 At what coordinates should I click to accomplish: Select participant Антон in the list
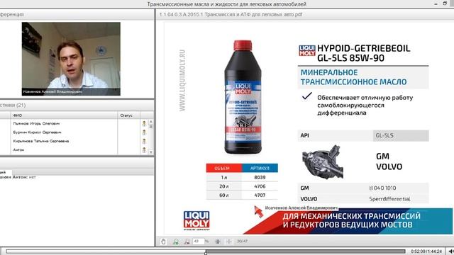tap(18, 149)
